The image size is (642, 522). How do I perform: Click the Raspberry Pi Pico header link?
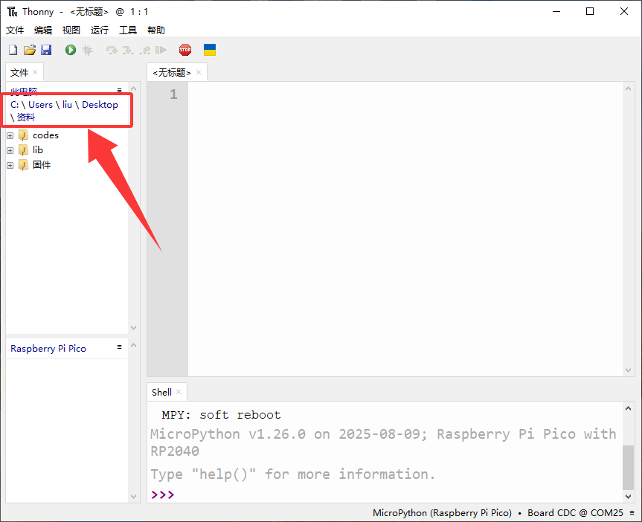point(48,349)
